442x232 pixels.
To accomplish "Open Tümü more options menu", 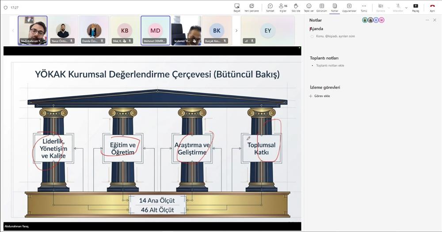I will (364, 7).
